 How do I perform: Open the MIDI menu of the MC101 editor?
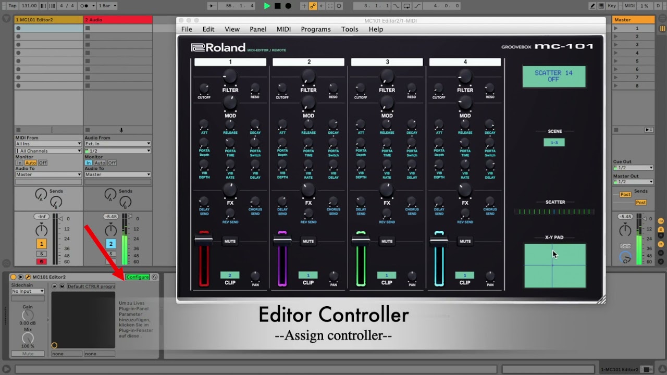(x=283, y=29)
